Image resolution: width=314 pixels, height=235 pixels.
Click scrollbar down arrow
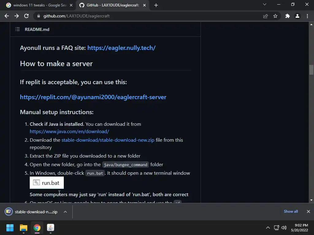tap(311, 200)
